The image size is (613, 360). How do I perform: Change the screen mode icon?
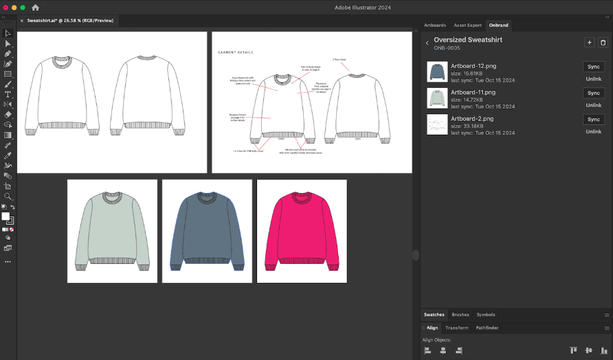pos(8,248)
